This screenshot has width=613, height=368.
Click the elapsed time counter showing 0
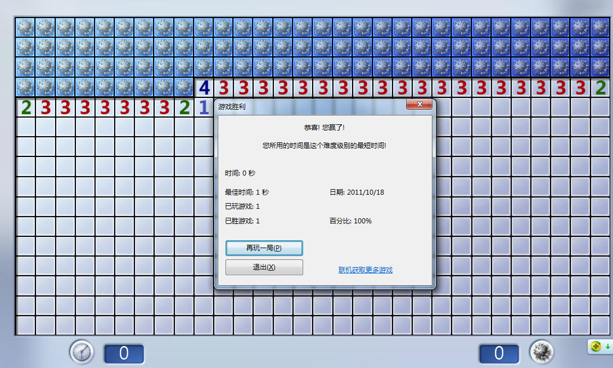pos(124,353)
